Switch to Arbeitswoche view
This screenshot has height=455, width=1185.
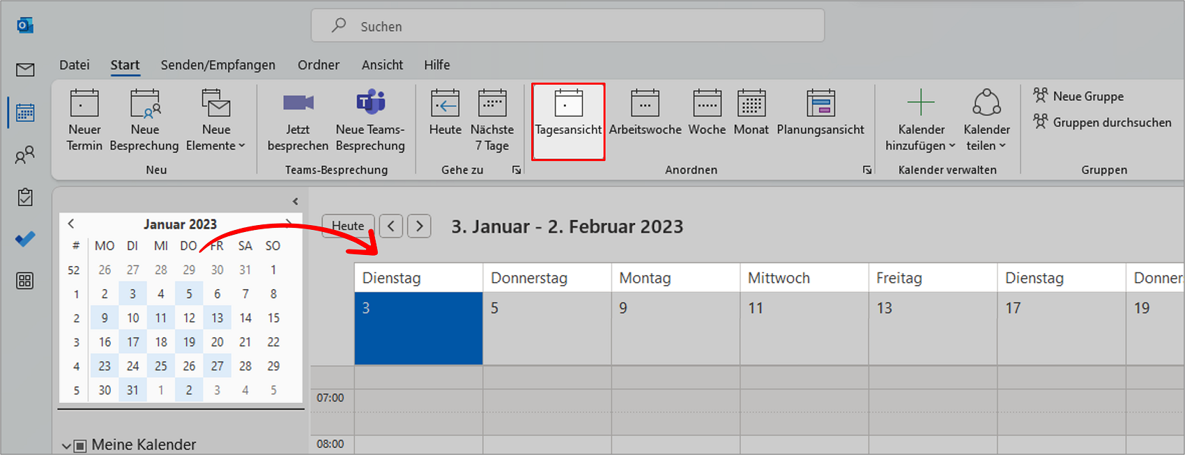tap(645, 113)
